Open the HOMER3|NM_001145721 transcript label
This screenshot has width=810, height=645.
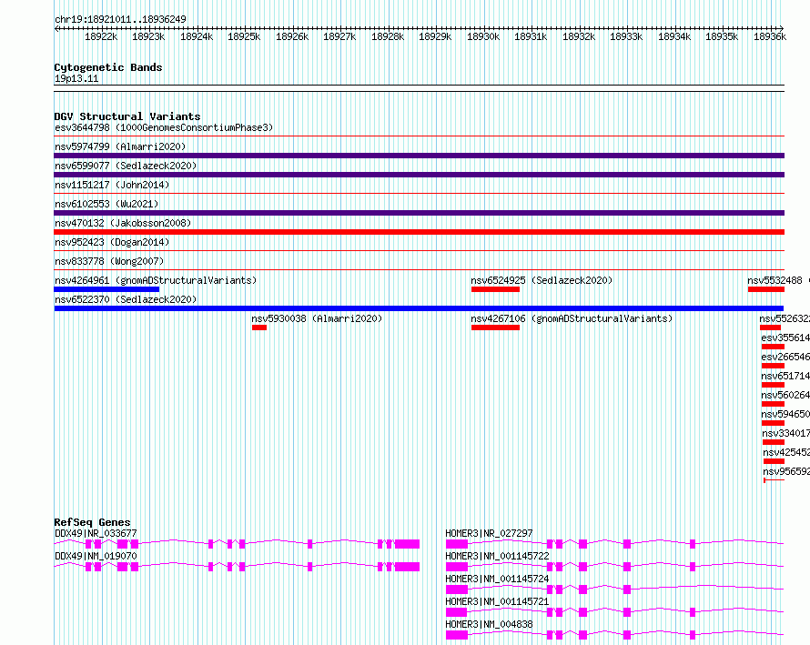click(497, 601)
